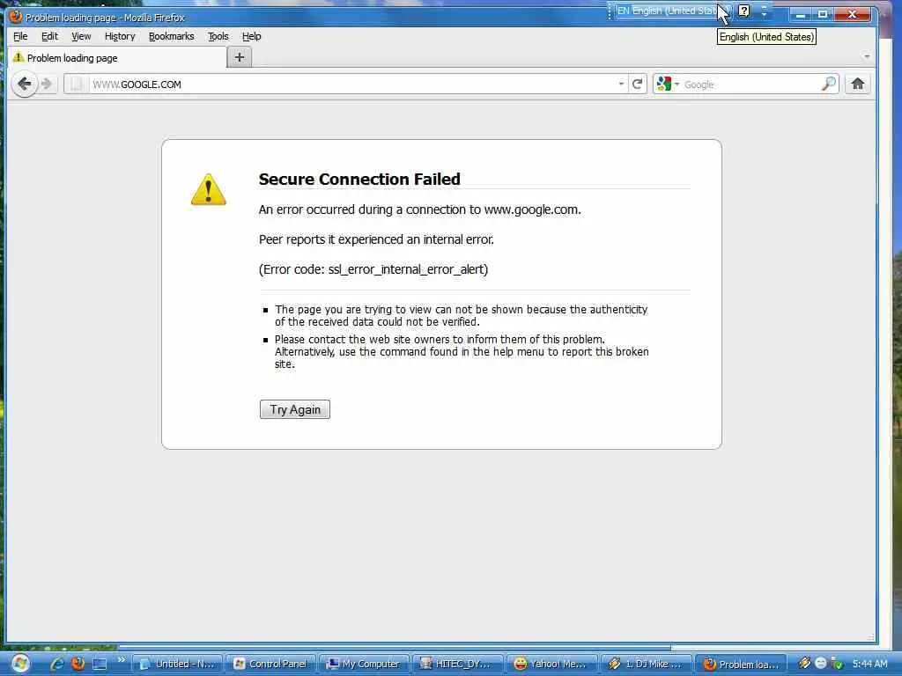Maximize the Firefox window

point(823,14)
